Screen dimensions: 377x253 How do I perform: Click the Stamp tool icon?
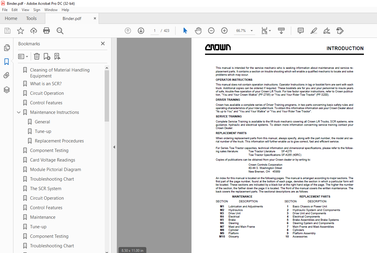[340, 31]
